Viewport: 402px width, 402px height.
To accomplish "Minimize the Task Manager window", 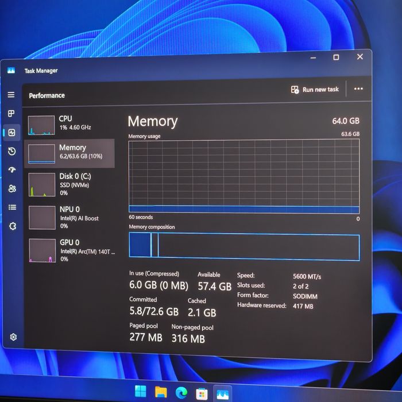I will tap(313, 57).
